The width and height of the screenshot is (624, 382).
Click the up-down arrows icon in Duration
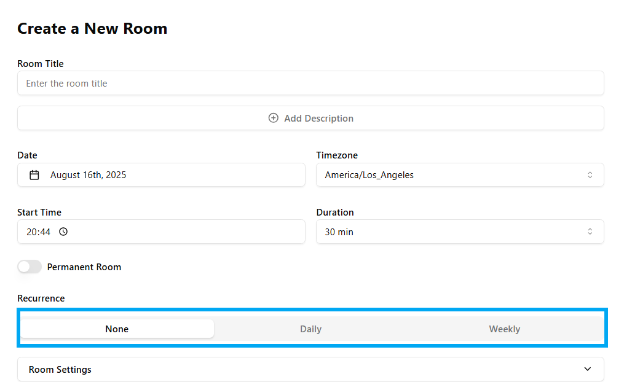coord(590,232)
